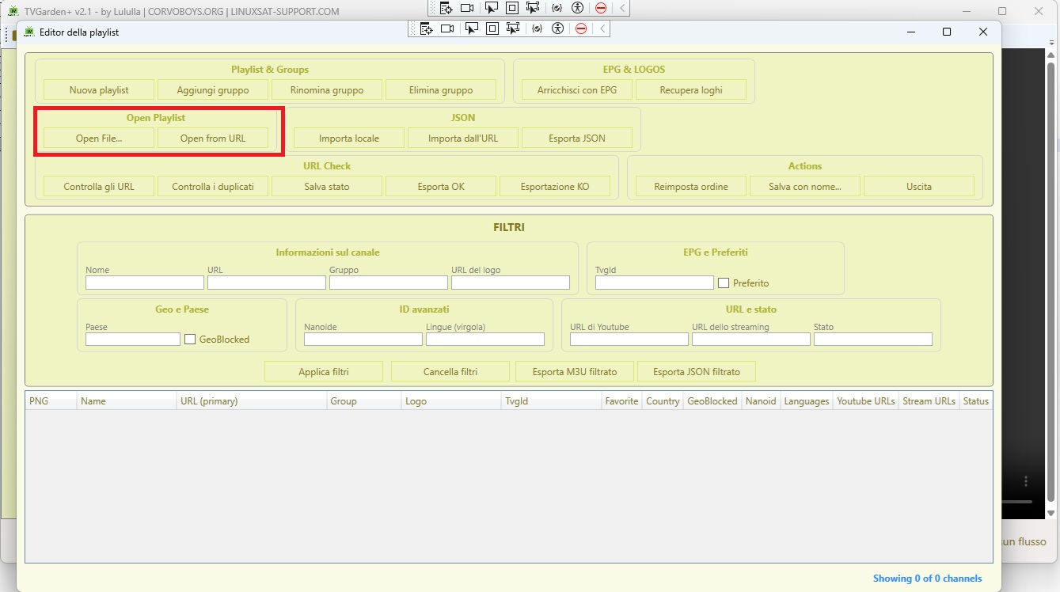Start Controlla gli URL check

(99, 186)
